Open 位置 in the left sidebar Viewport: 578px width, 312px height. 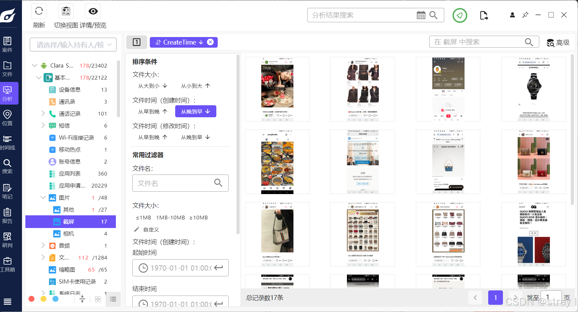[x=8, y=118]
